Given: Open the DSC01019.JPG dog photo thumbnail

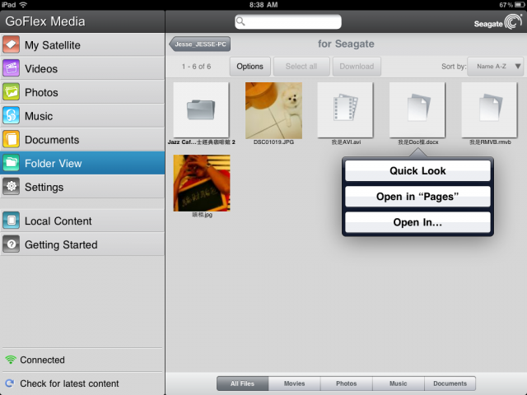Looking at the screenshot, I should (x=273, y=110).
